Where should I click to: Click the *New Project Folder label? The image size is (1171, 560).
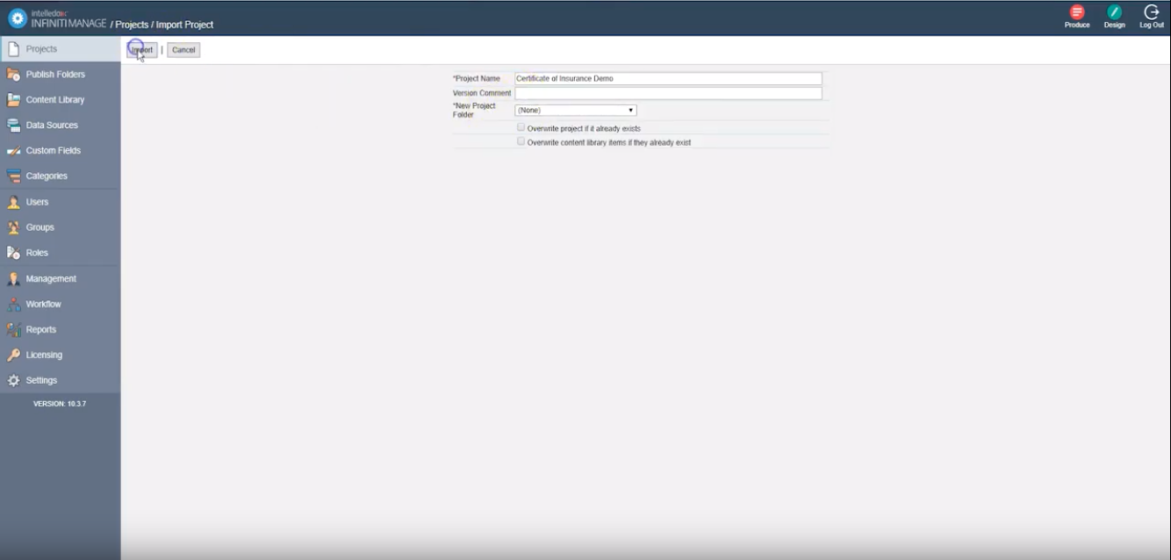tap(474, 111)
